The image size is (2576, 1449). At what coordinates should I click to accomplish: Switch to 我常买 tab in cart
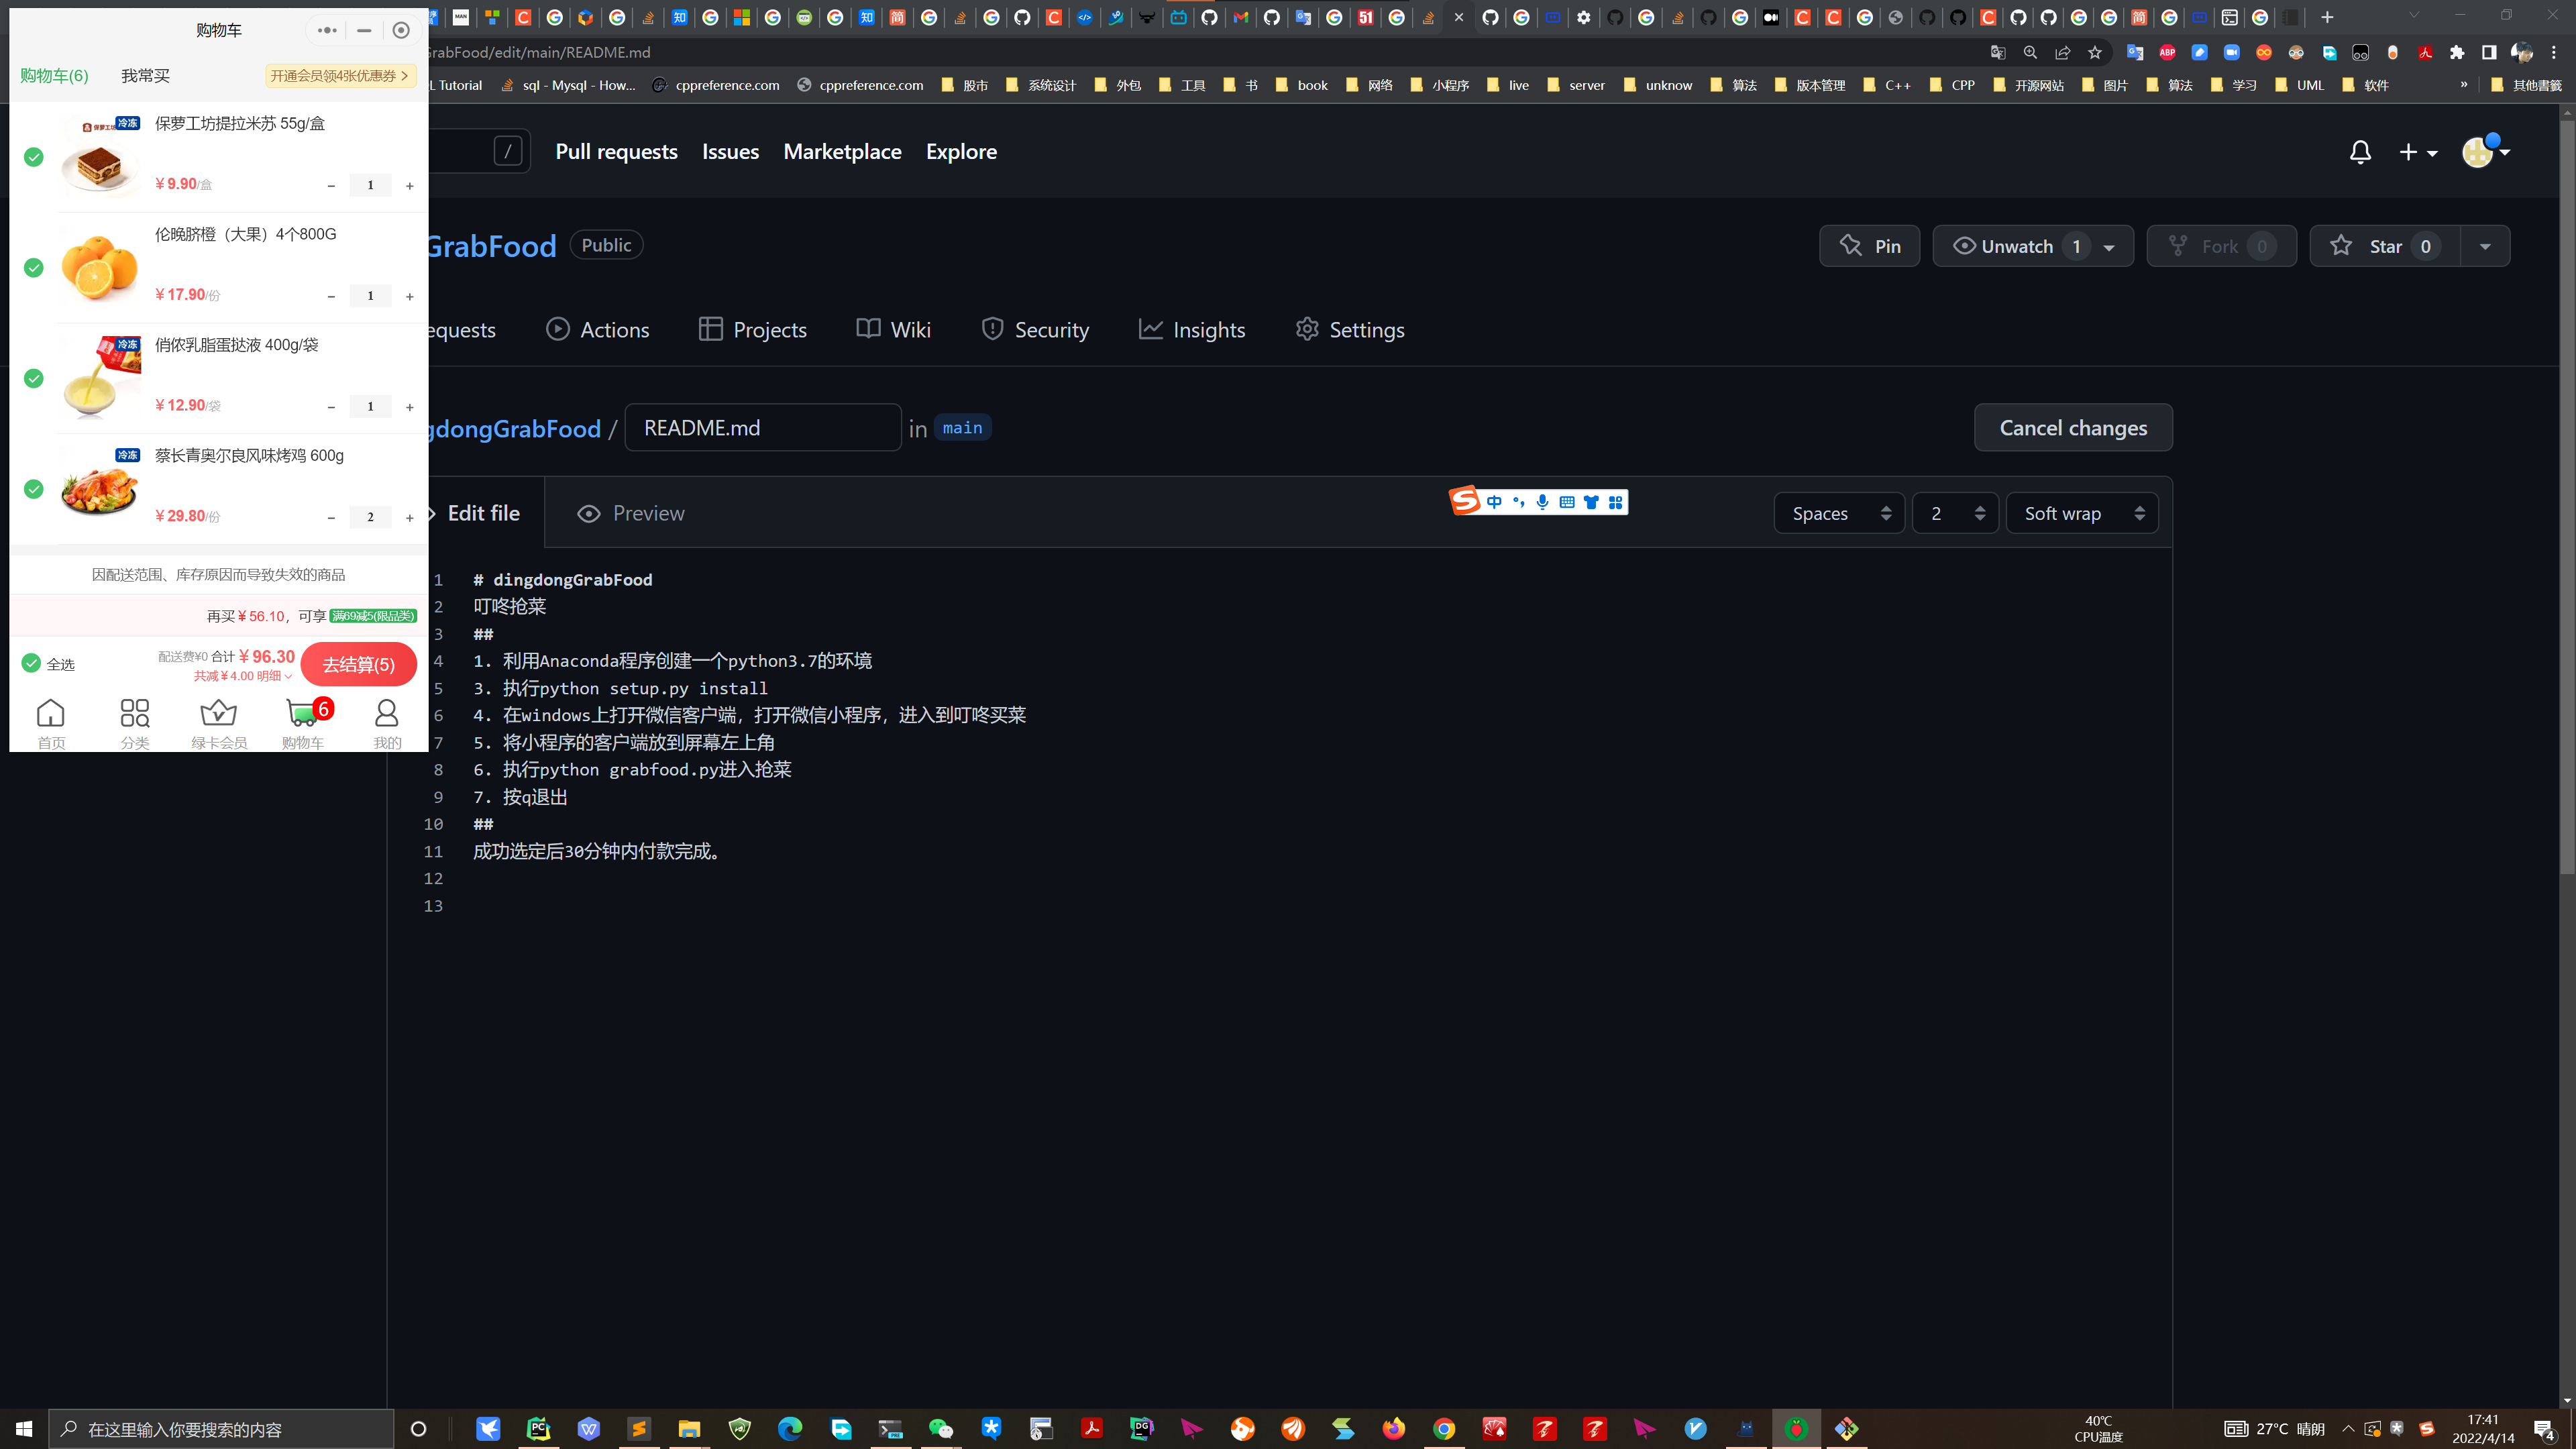tap(145, 76)
